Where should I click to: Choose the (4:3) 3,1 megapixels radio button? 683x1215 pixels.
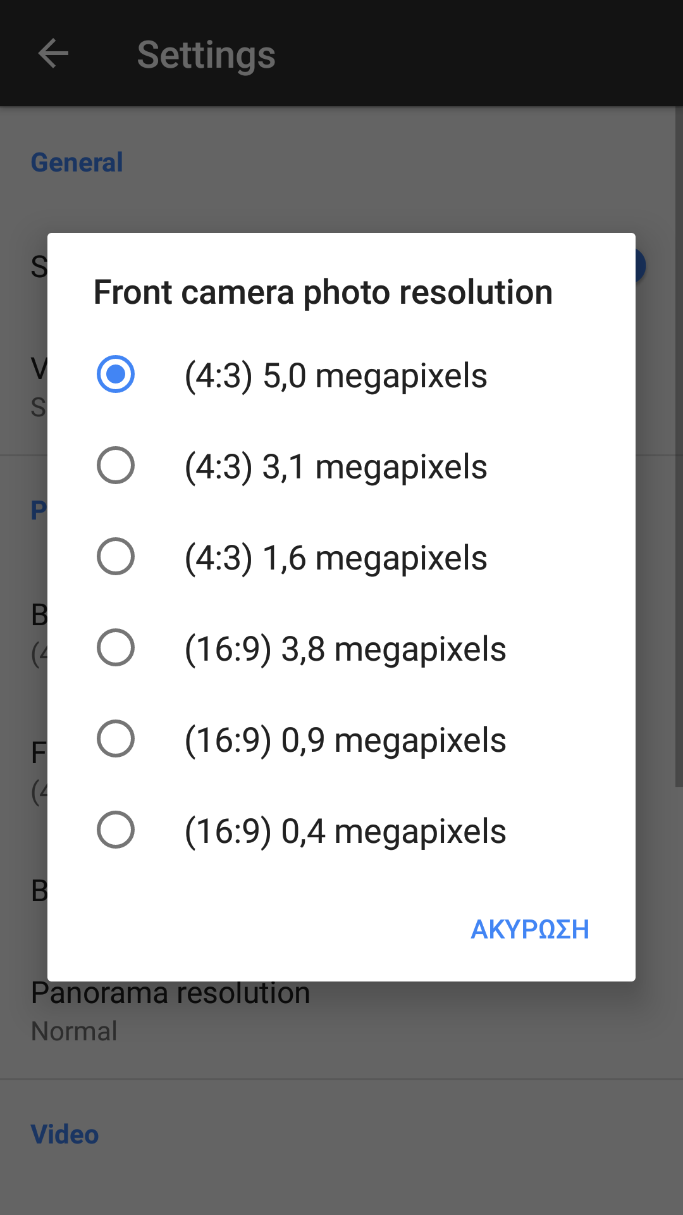tap(116, 465)
